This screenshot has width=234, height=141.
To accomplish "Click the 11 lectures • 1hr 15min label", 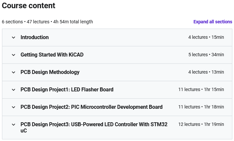I will [x=201, y=90].
